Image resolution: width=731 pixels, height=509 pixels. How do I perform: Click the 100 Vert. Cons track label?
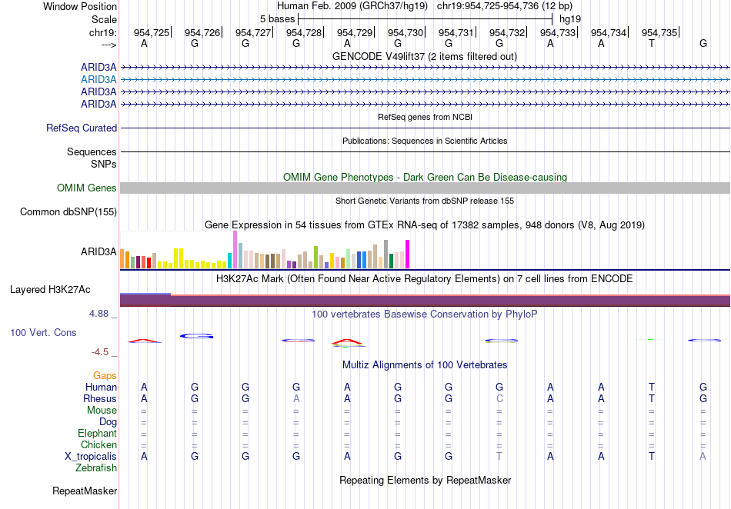click(x=43, y=332)
